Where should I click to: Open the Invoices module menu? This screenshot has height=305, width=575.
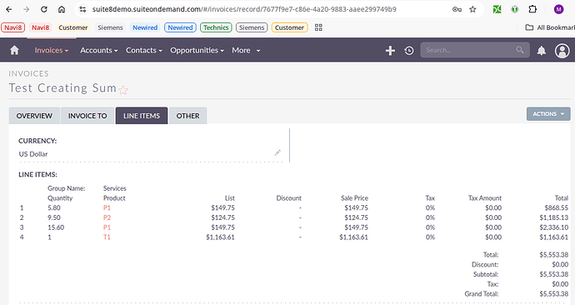(52, 50)
